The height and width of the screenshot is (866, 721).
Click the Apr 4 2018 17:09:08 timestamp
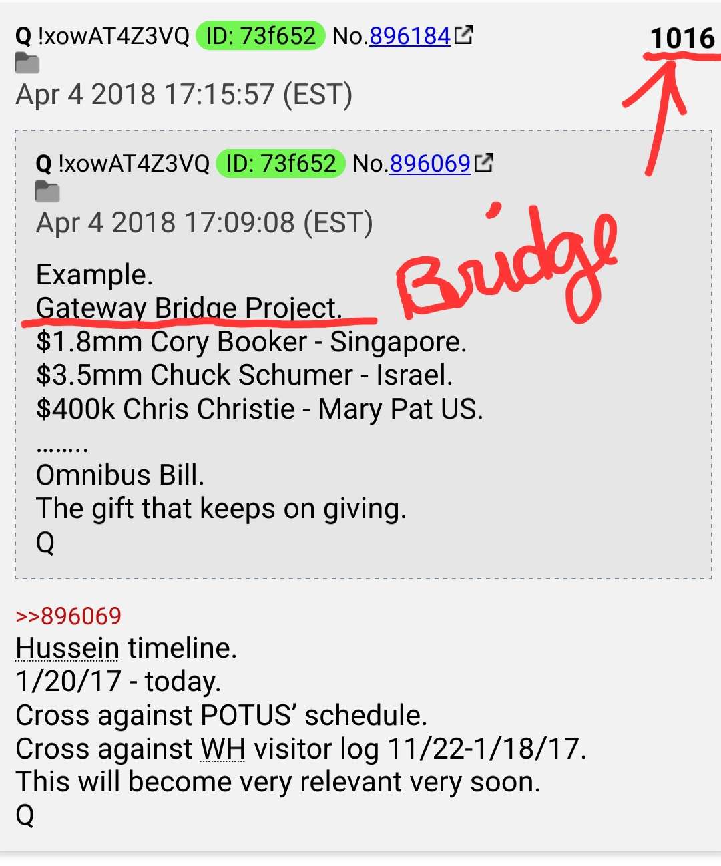(204, 223)
